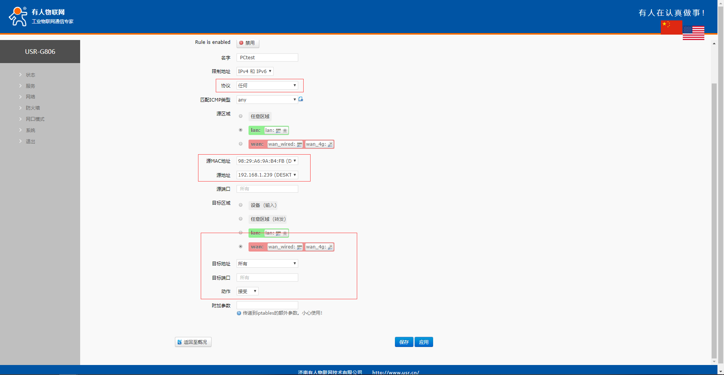Select source zone 任意区域 radio button
Viewport: 724px width, 375px height.
(x=241, y=116)
